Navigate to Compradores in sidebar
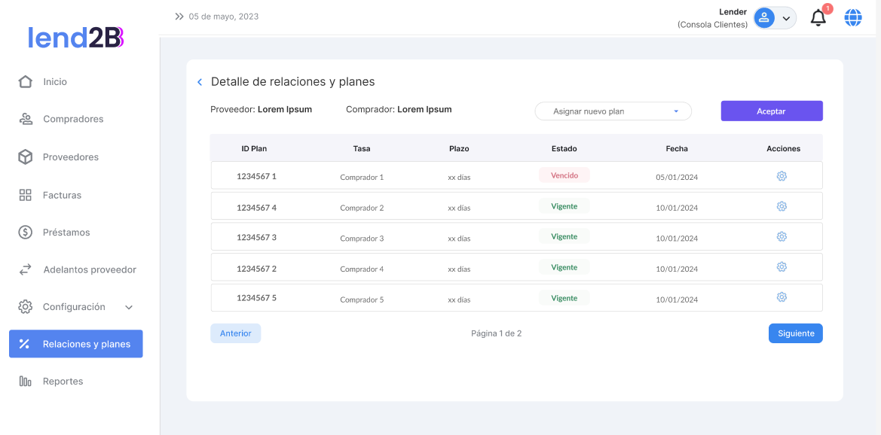Viewport: 881px width, 435px height. coord(73,119)
